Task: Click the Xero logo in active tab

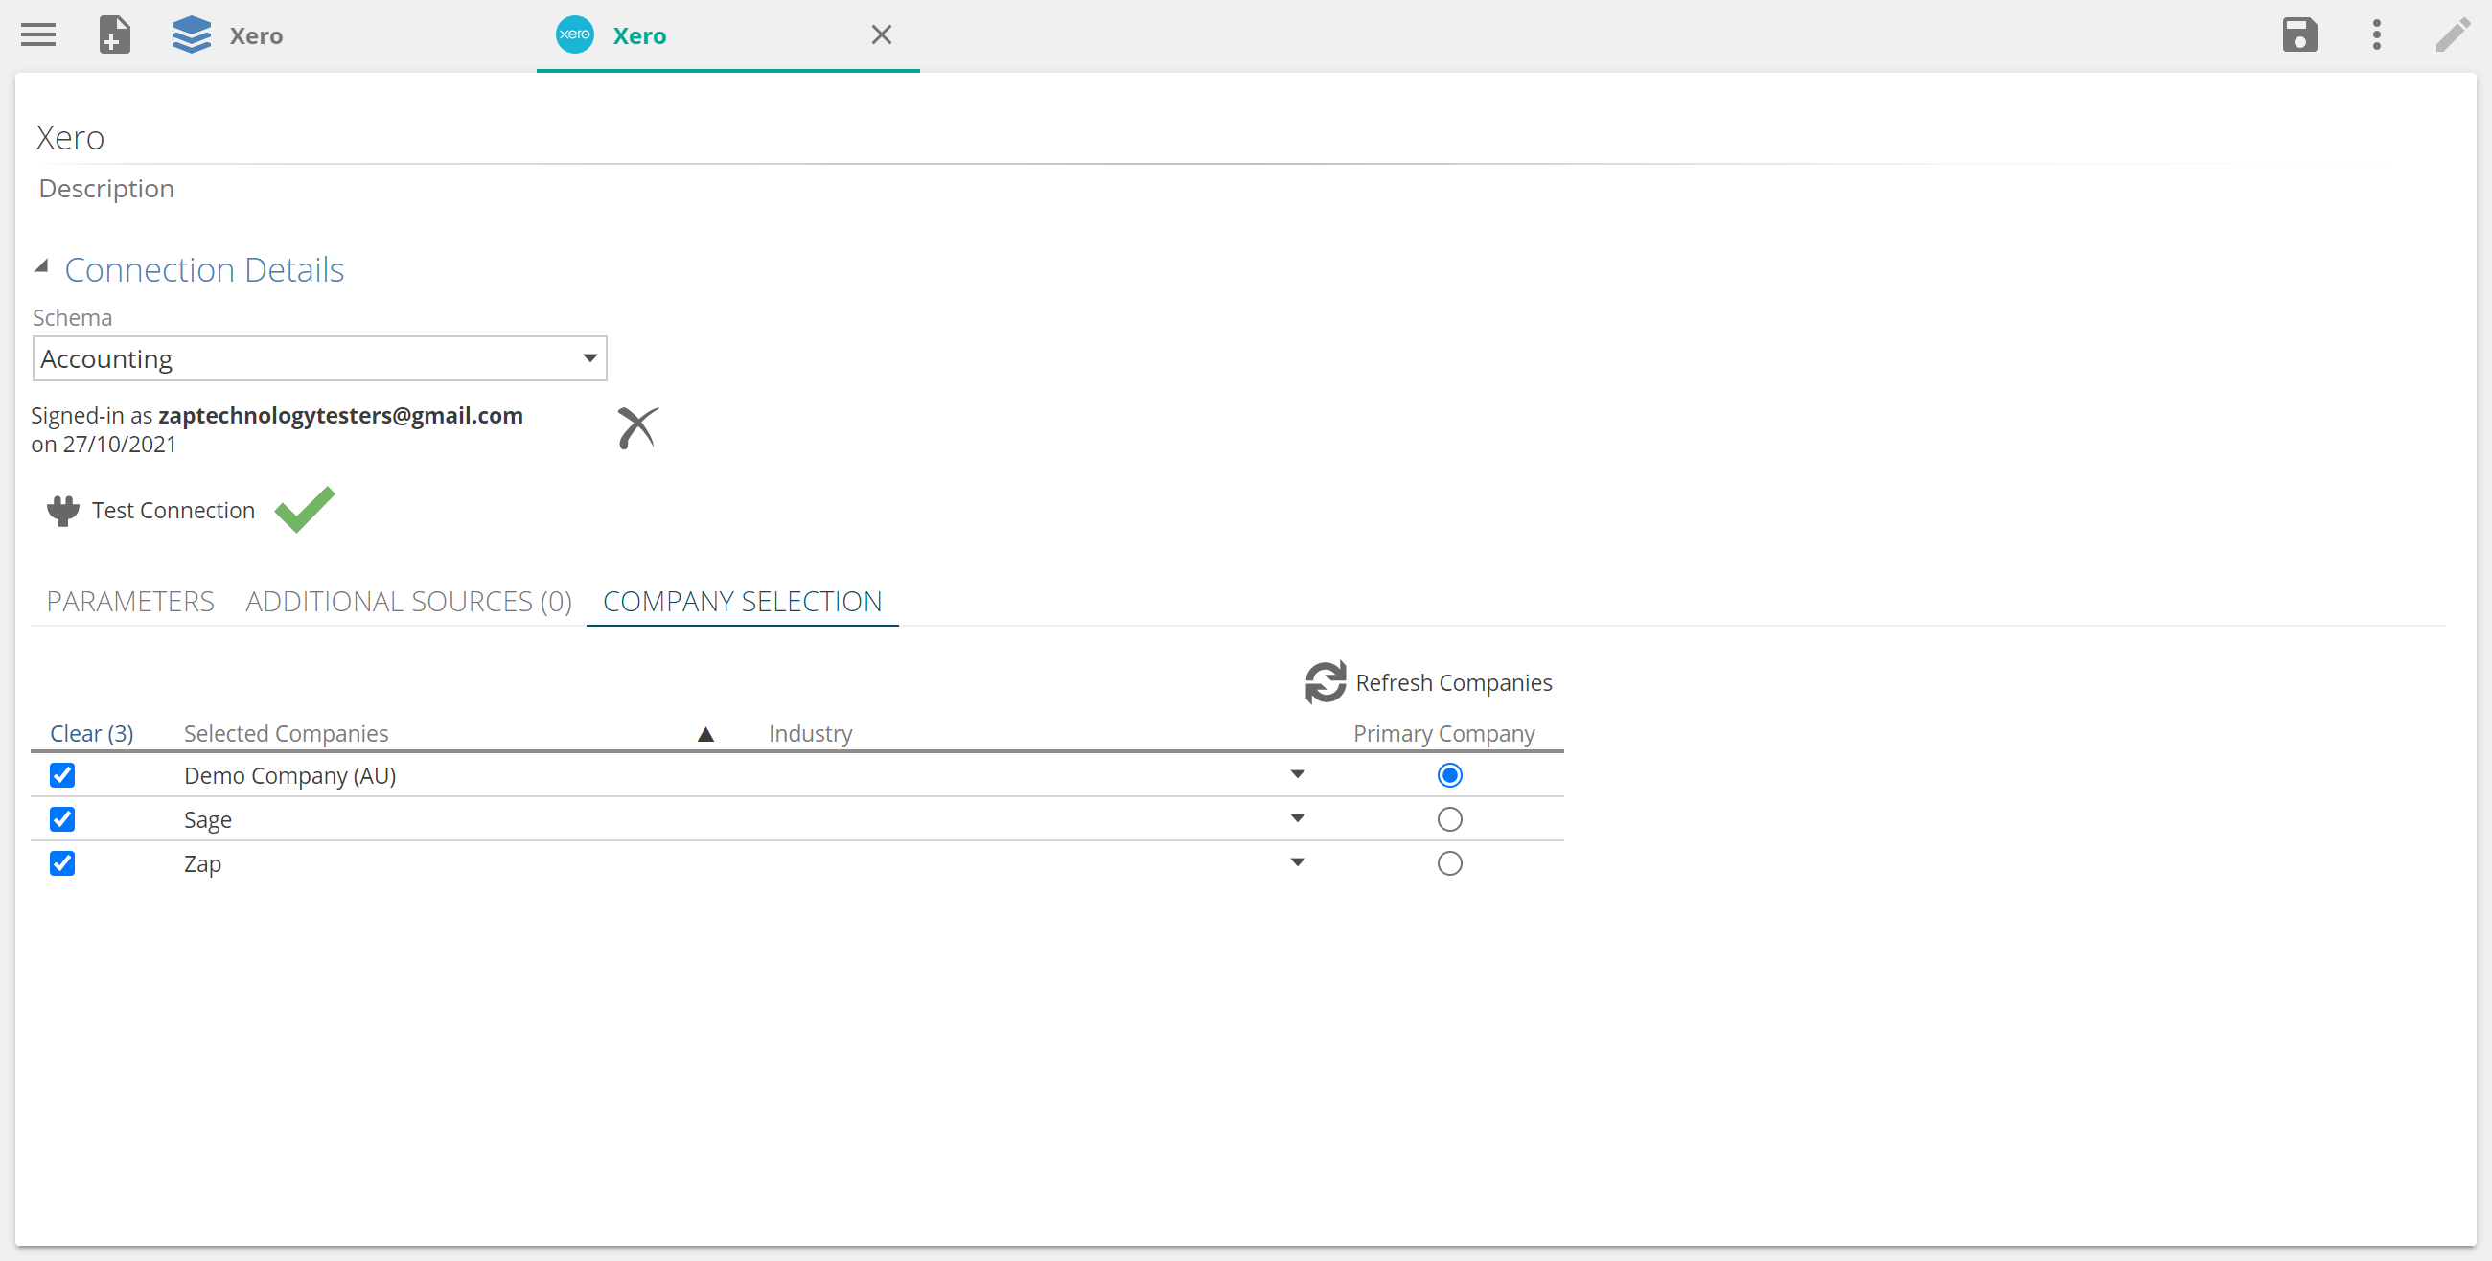Action: pyautogui.click(x=575, y=34)
